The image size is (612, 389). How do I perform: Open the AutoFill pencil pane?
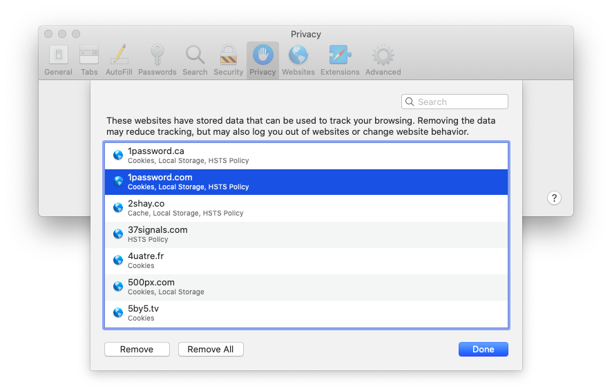pyautogui.click(x=119, y=61)
